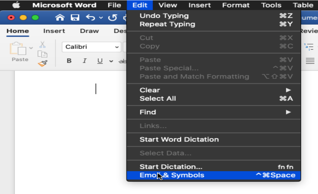Image resolution: width=318 pixels, height=194 pixels.
Task: Click the Links... menu item
Action: (x=214, y=126)
